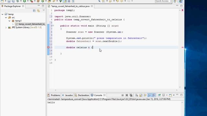Image resolution: width=207 pixels, height=116 pixels.
Task: Open the Javadoc tab
Action: [68, 95]
